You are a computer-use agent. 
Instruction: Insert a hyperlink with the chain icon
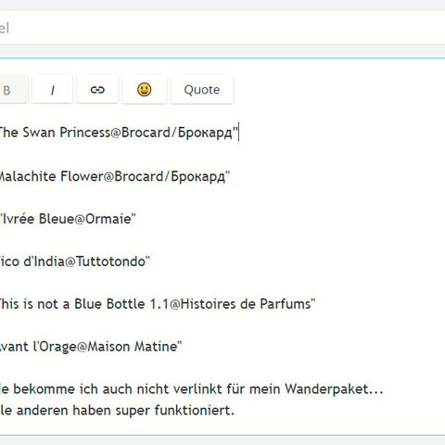pyautogui.click(x=97, y=90)
